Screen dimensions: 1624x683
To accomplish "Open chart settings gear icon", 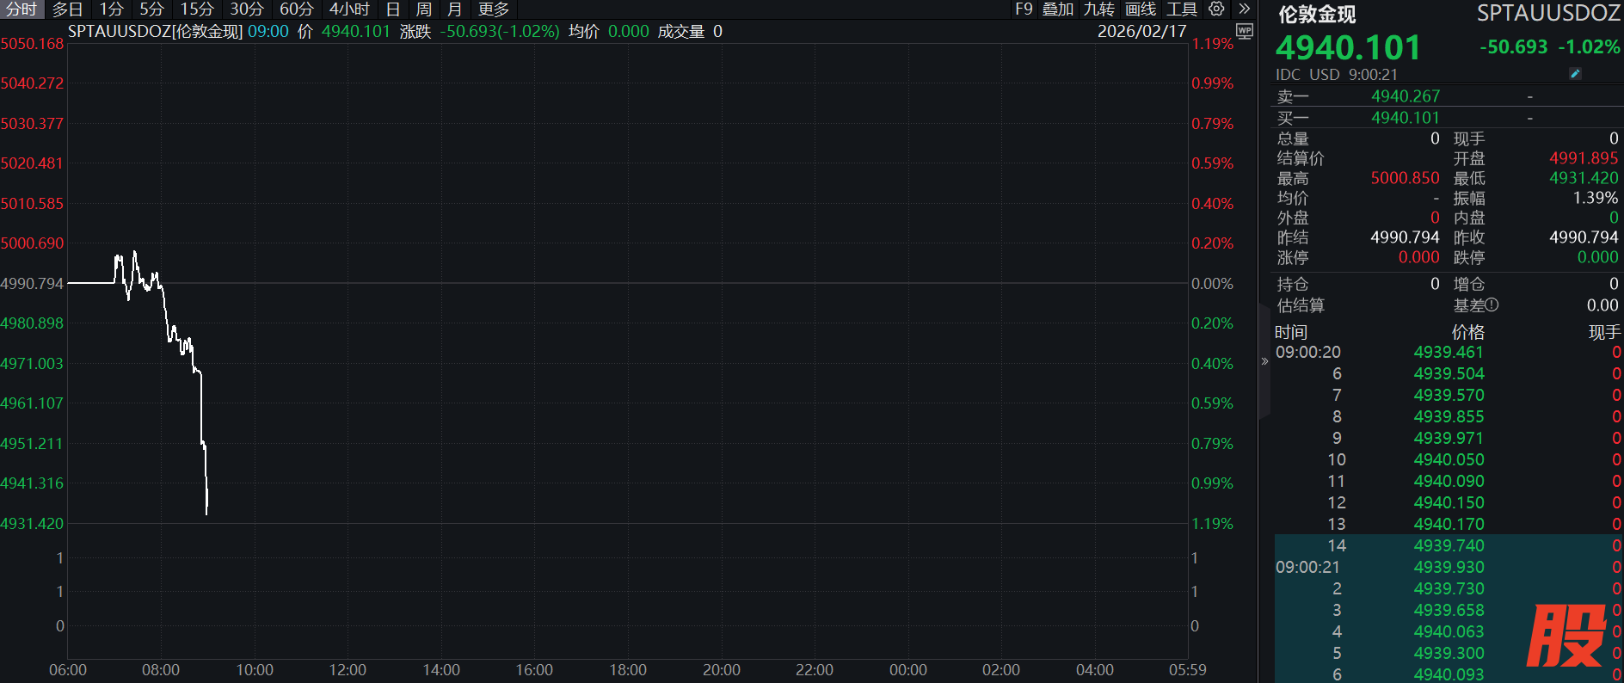I will [x=1216, y=9].
